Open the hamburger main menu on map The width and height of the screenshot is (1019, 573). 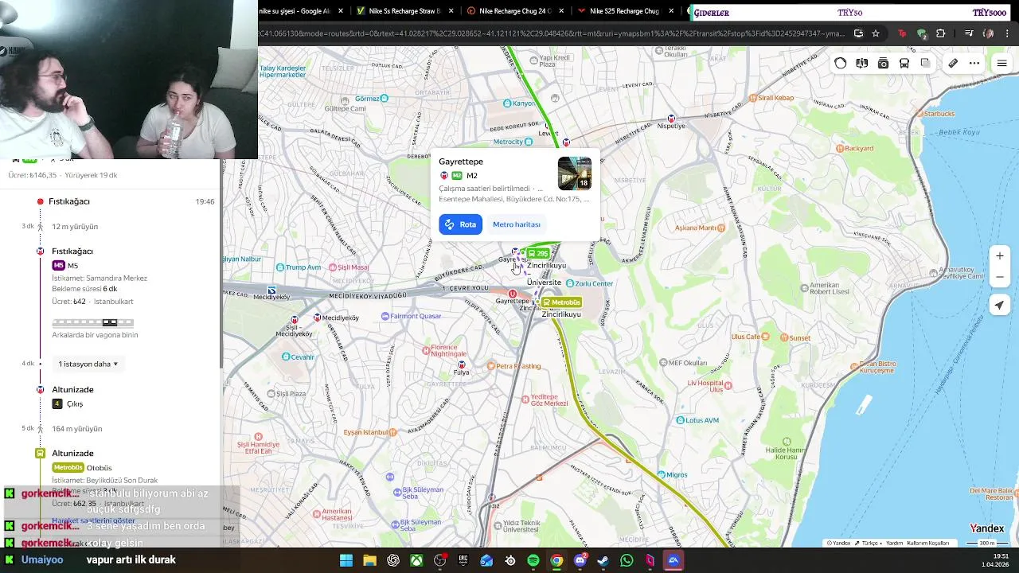pos(1001,63)
